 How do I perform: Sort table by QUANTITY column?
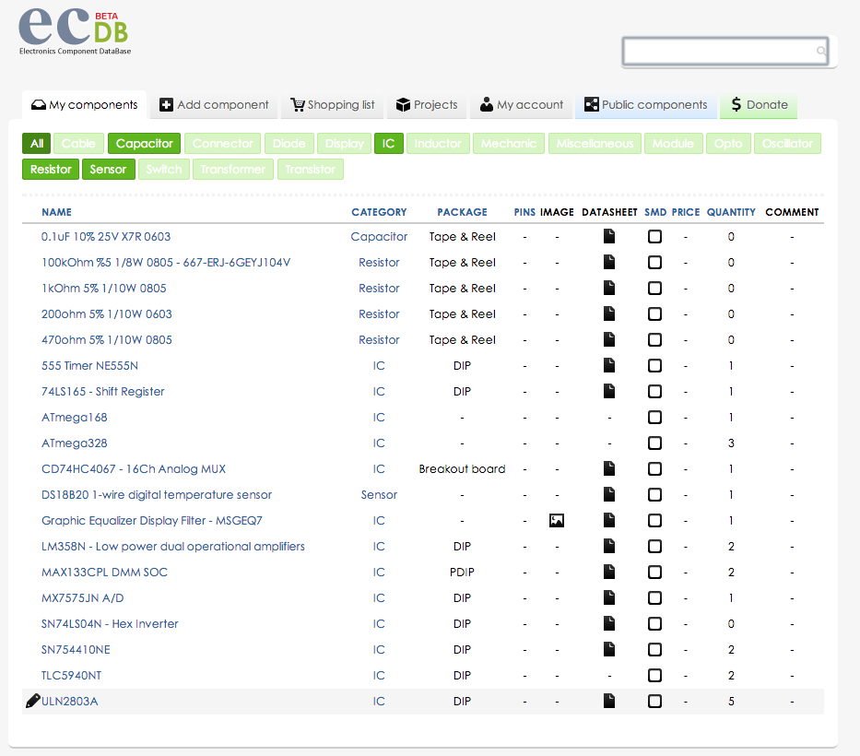click(x=731, y=212)
